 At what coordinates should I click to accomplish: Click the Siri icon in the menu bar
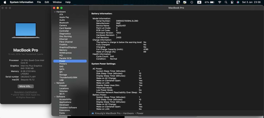pyautogui.click(x=238, y=2)
